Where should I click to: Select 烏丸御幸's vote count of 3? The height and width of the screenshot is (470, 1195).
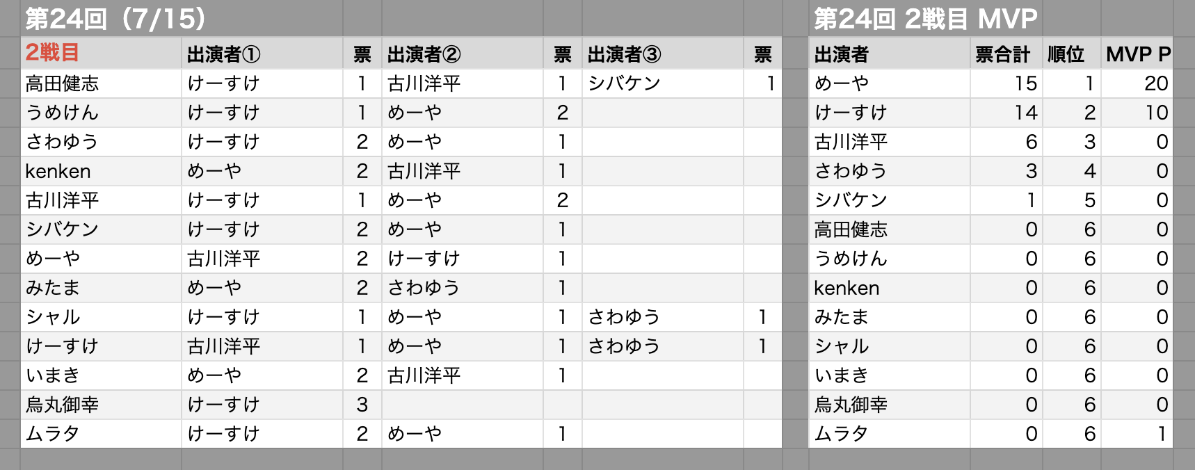click(x=362, y=405)
